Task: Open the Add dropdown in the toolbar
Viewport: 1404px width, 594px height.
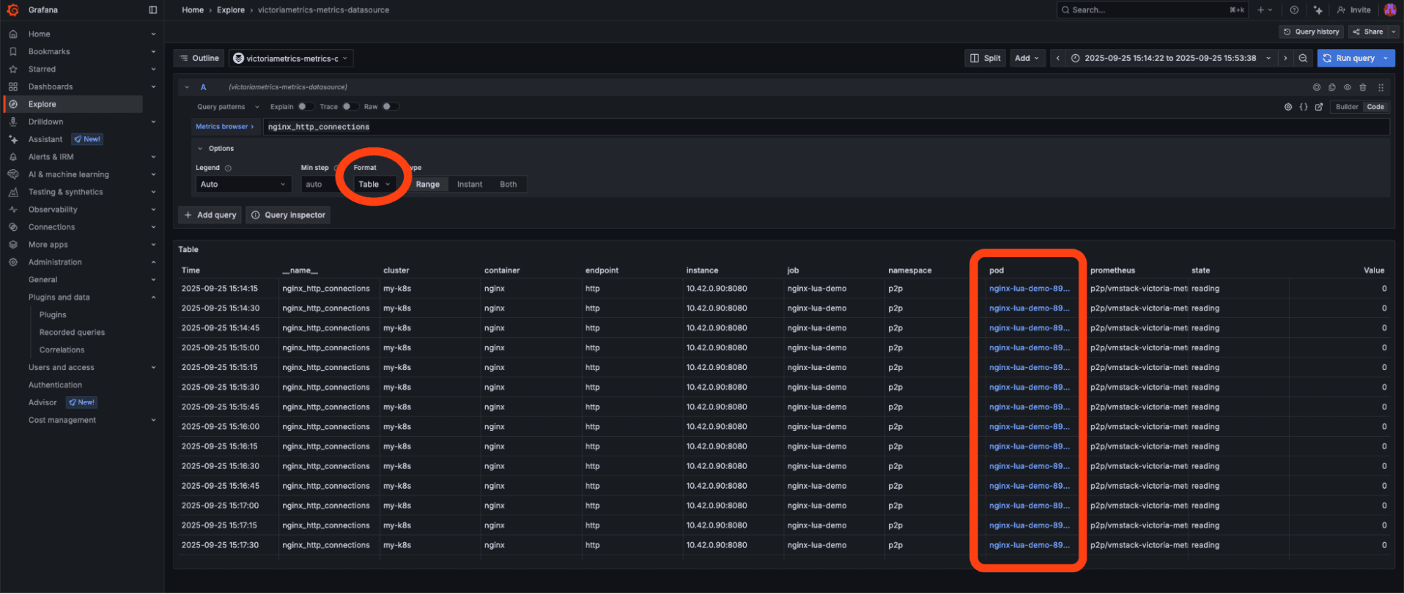Action: 1027,58
